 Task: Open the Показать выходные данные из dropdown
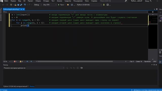[45, 68]
